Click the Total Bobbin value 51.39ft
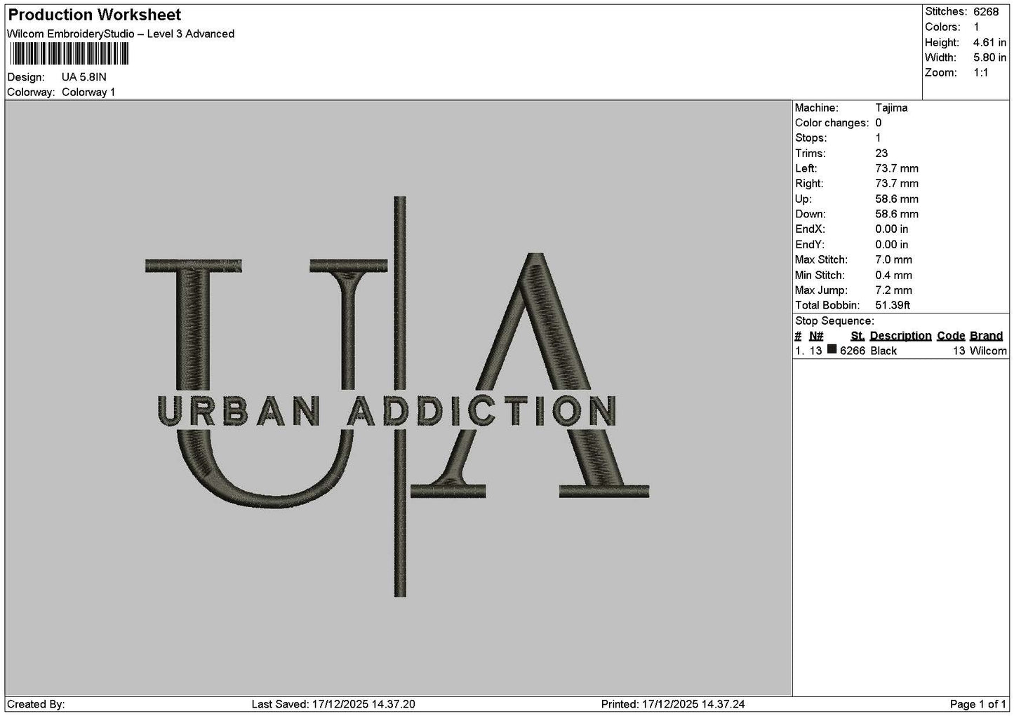Image resolution: width=1014 pixels, height=716 pixels. 893,306
